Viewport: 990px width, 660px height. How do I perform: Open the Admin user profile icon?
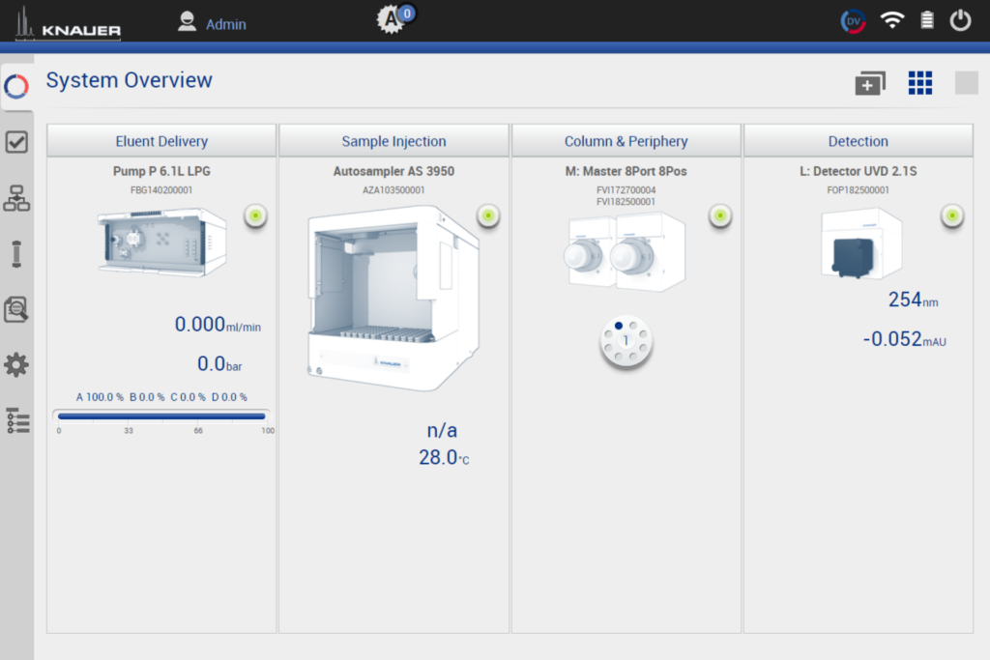point(187,22)
